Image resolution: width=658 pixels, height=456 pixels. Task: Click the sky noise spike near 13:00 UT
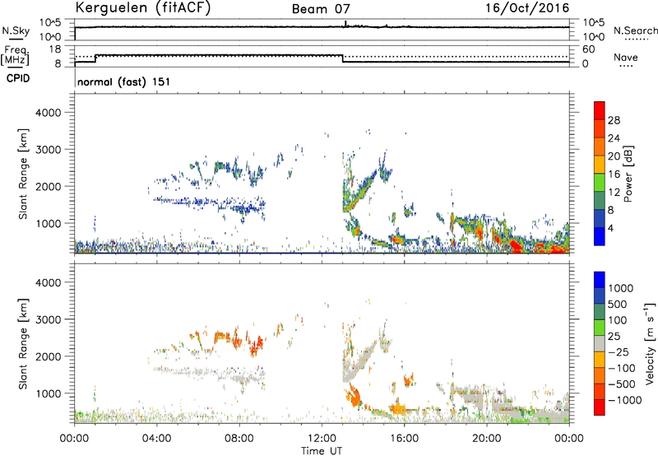345,24
